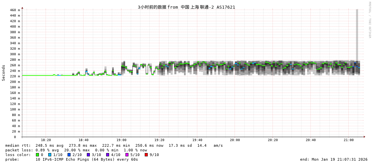Click the vertical Seconds axis label
Viewport: 373px width, 164px height.
[4, 73]
